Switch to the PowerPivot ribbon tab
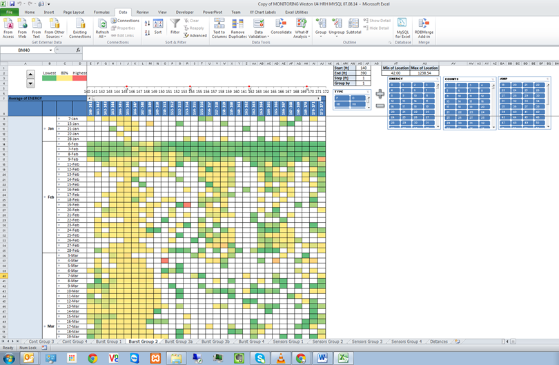Screen dimensions: 559x365 [213, 12]
